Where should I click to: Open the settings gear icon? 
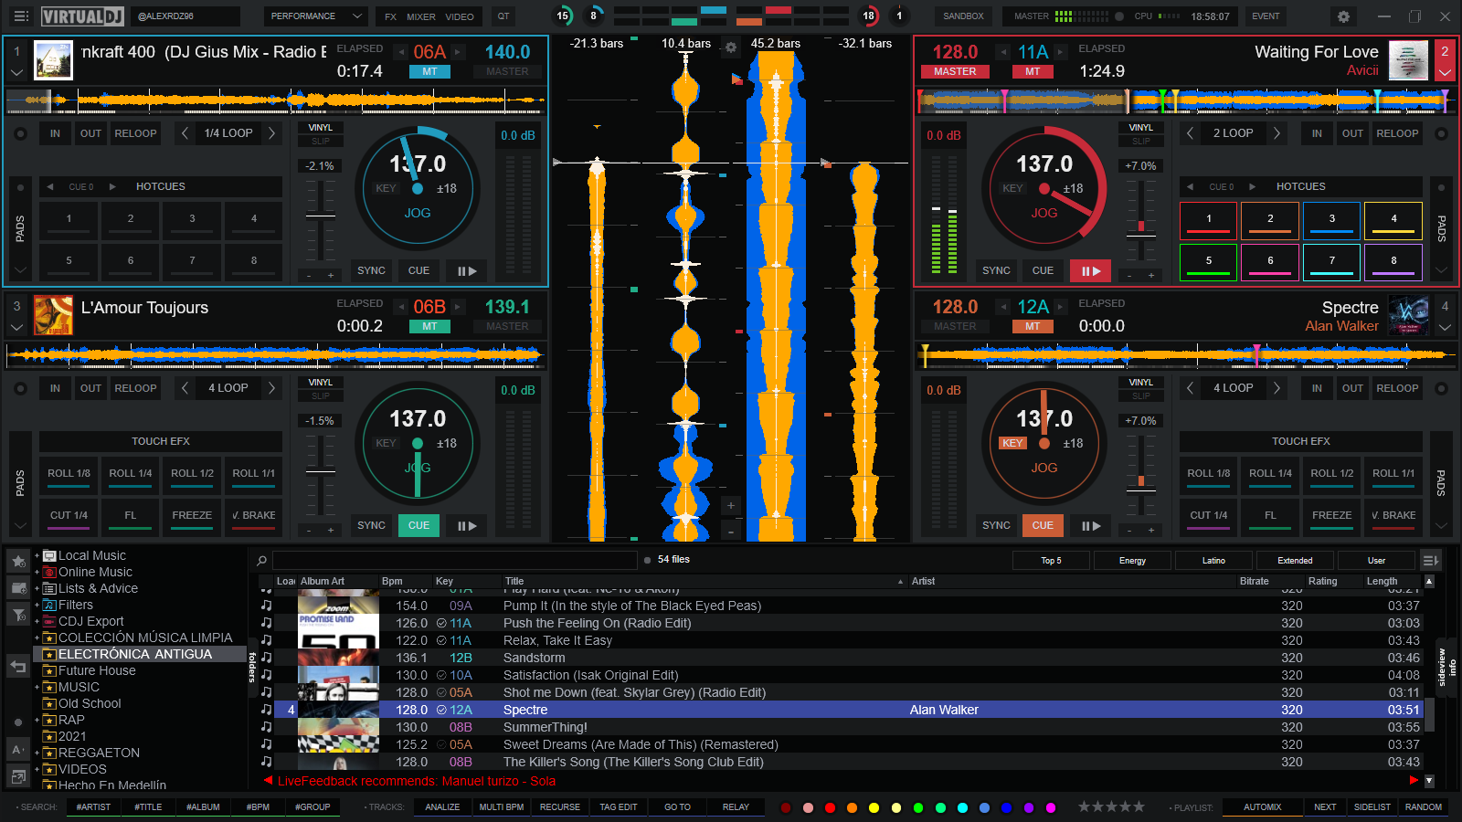click(1343, 16)
